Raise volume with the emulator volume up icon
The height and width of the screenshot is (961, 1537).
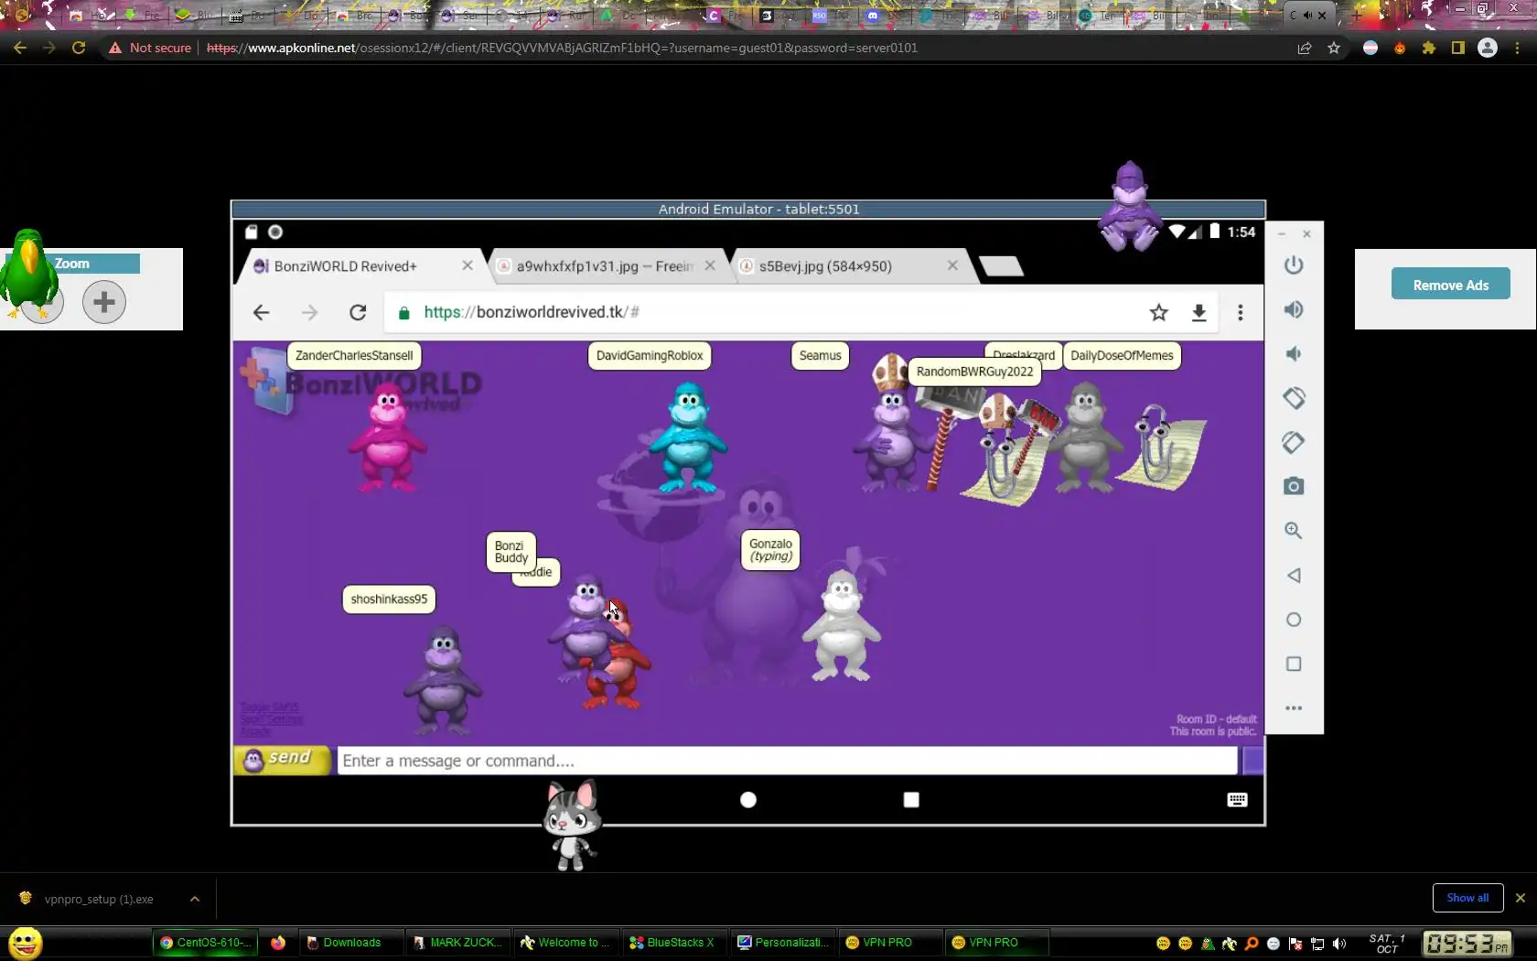click(1294, 309)
